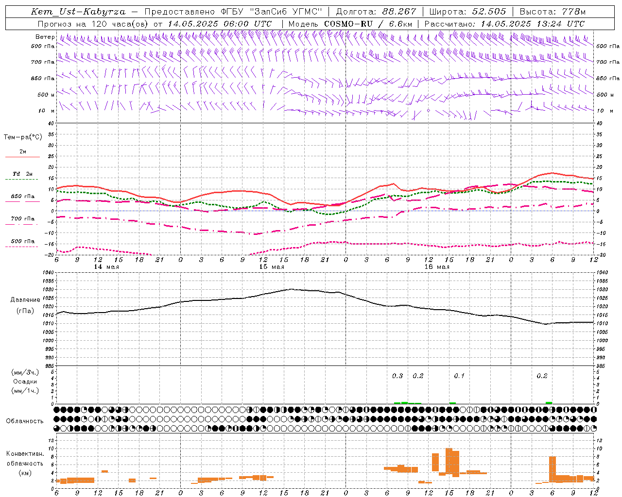This screenshot has width=622, height=497.
Task: Click the Тем-ра(°C) axis title
Action: 23,137
